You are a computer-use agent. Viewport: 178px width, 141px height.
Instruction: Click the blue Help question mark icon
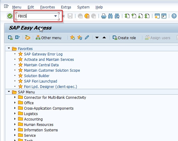pyautogui.click(x=174, y=16)
